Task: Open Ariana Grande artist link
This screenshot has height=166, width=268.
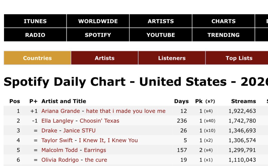Action: click(61, 111)
